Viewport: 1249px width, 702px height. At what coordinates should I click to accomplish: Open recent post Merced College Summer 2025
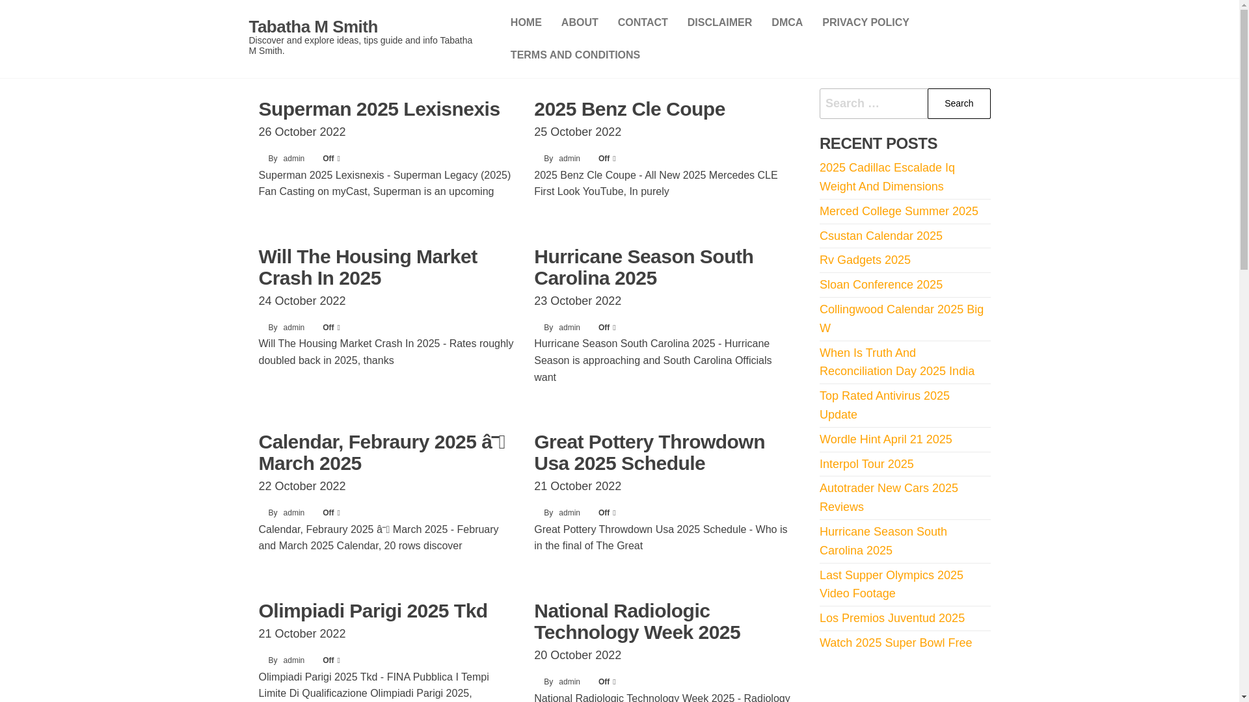(898, 211)
